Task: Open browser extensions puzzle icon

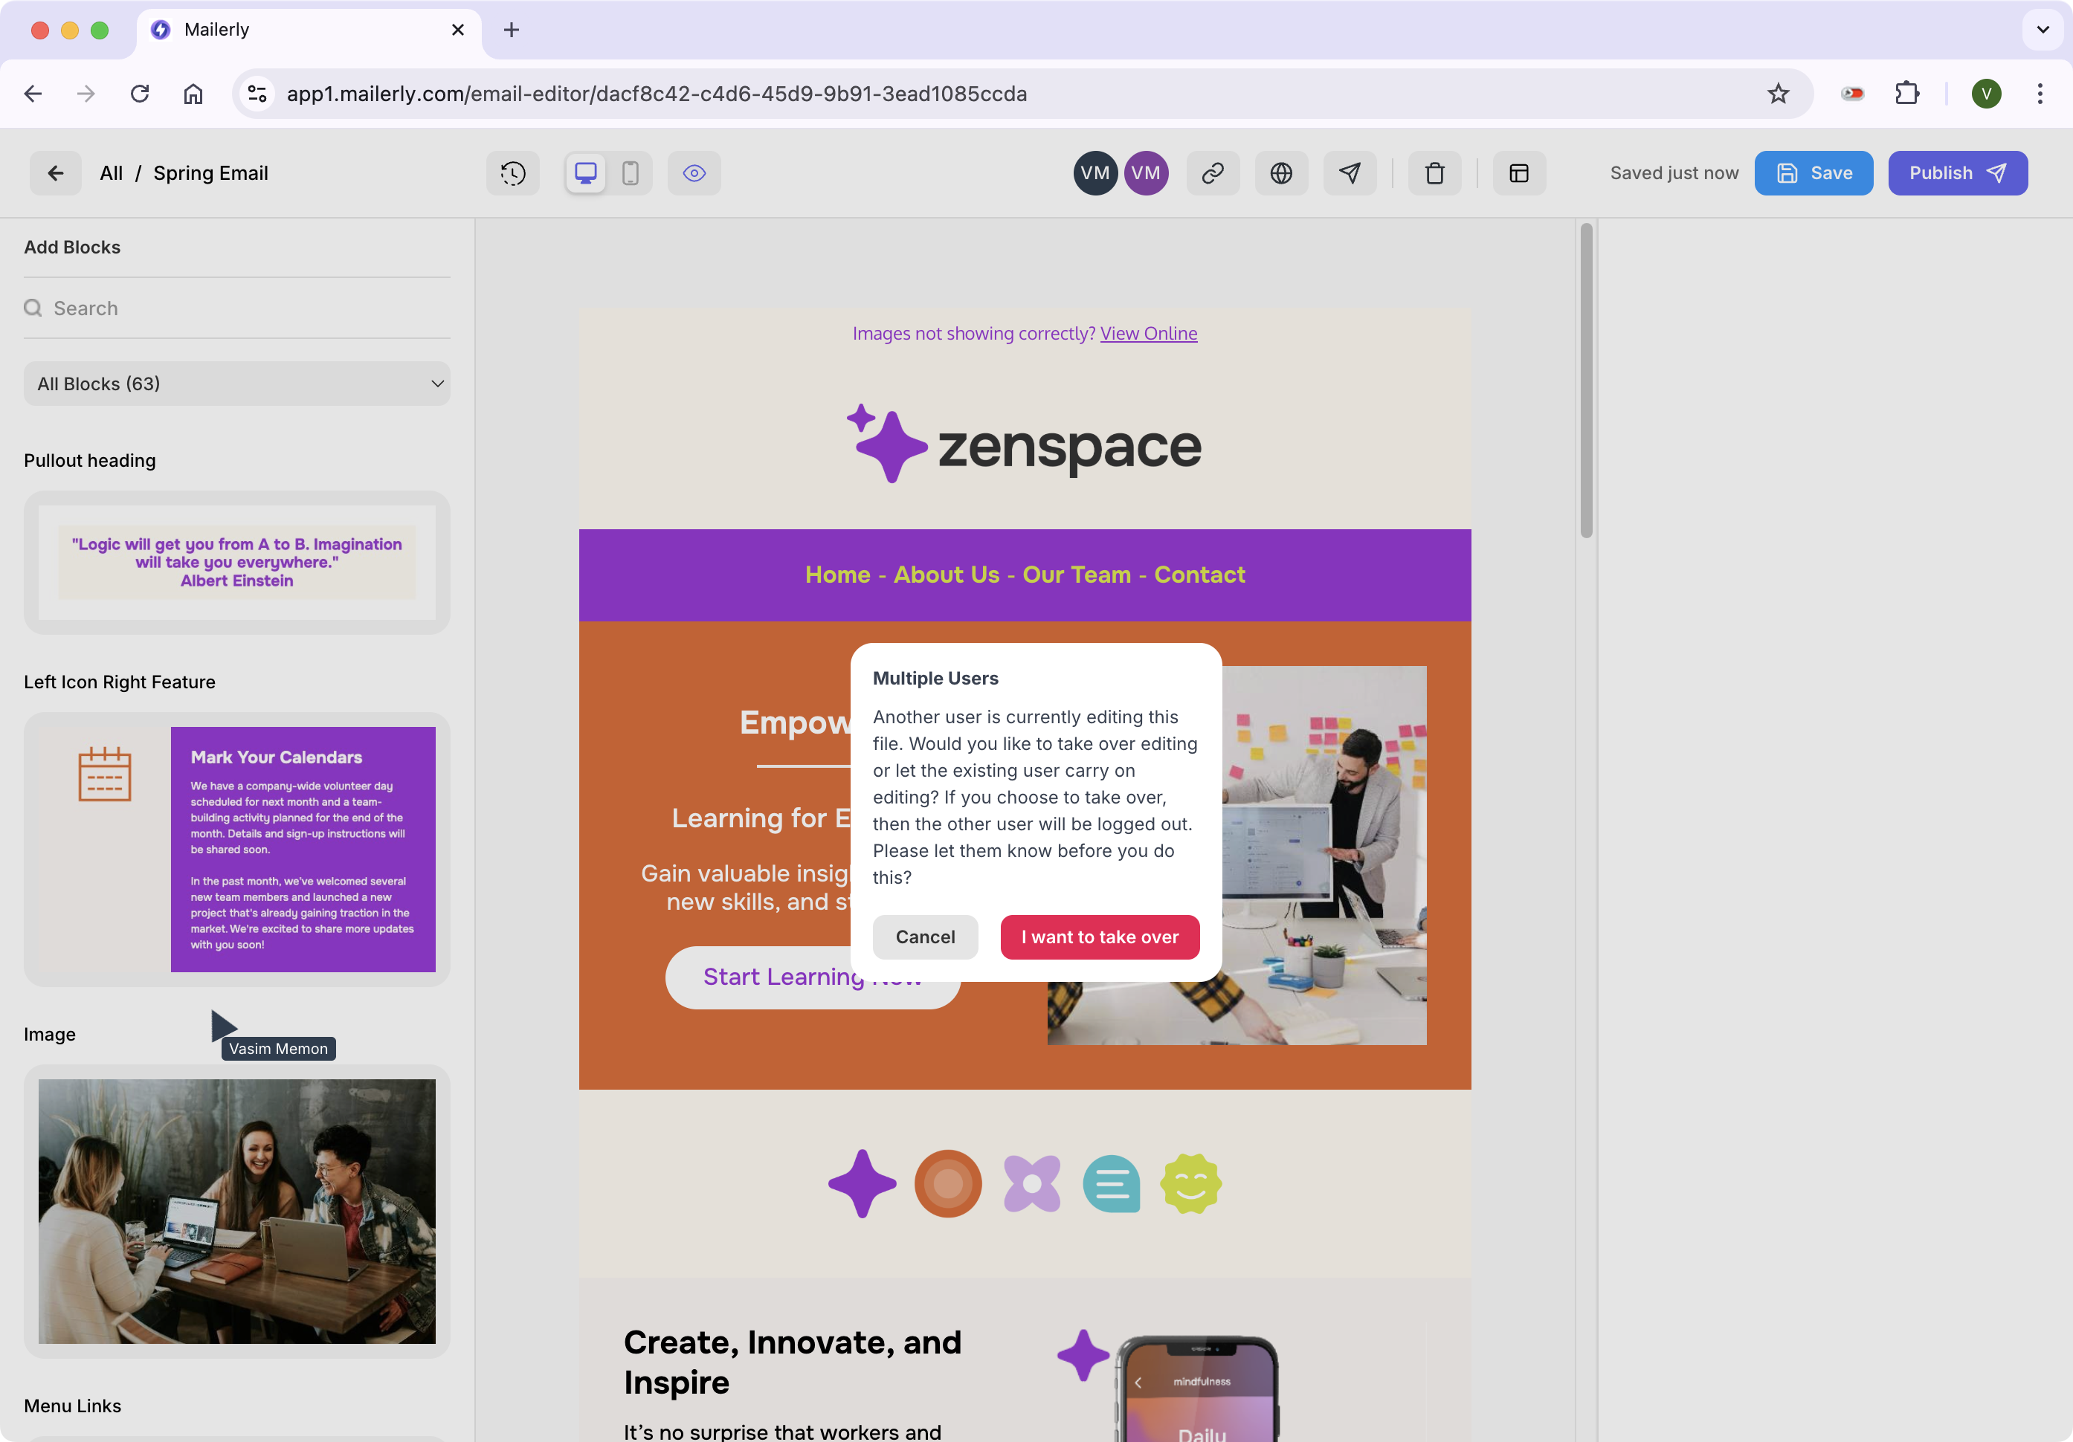Action: [1907, 94]
